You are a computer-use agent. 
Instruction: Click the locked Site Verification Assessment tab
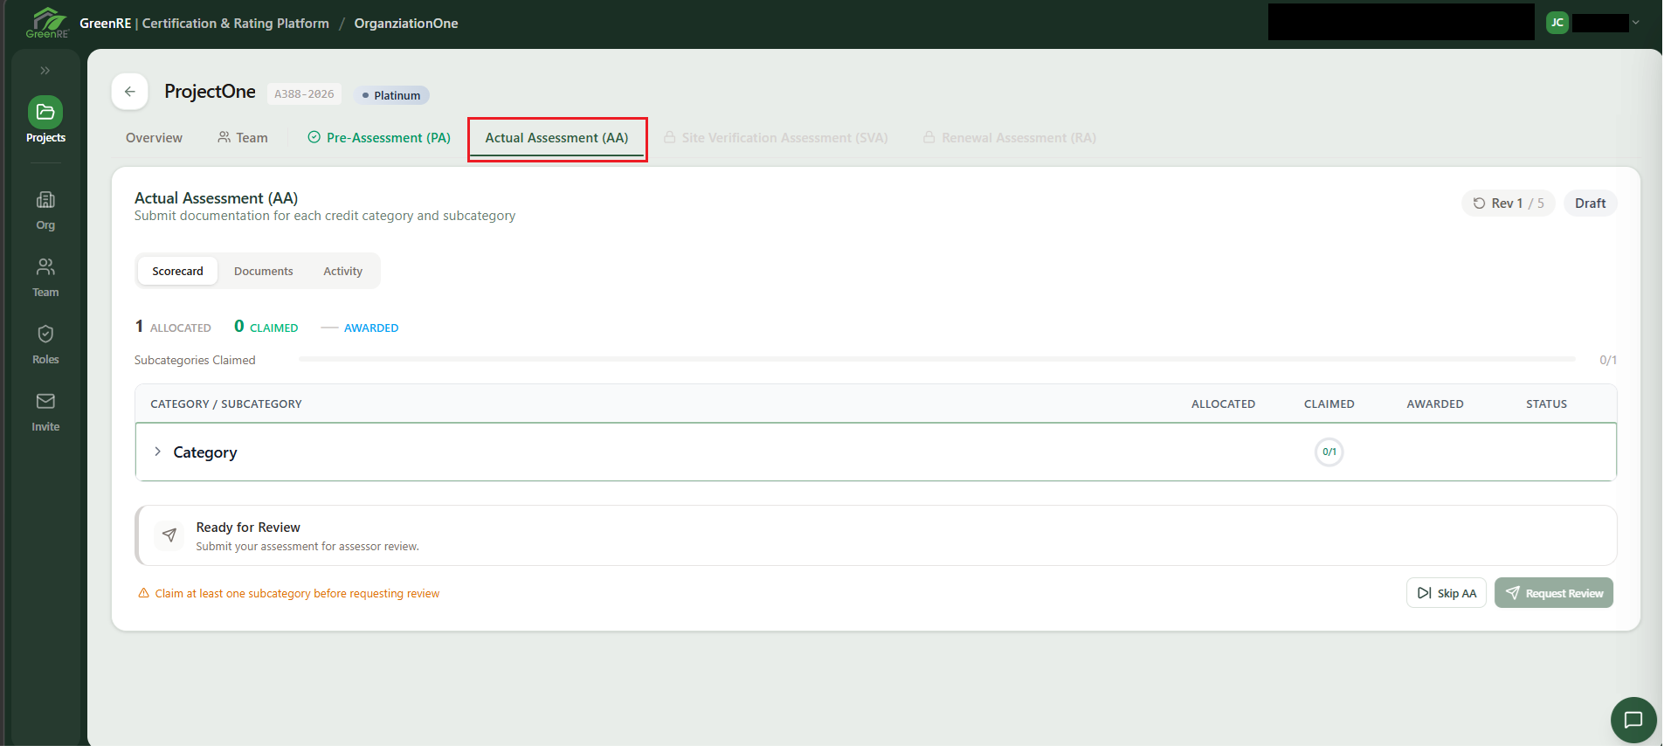tap(776, 138)
